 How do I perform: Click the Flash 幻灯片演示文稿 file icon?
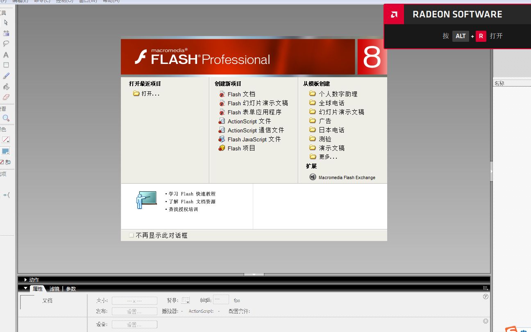coord(222,103)
